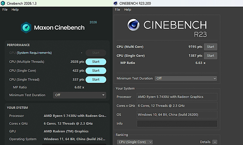Start CPU (Single Core) test in R23

pos(210,56)
